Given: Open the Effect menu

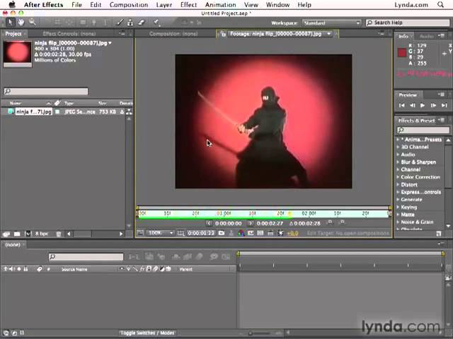Looking at the screenshot, I should click(188, 5).
